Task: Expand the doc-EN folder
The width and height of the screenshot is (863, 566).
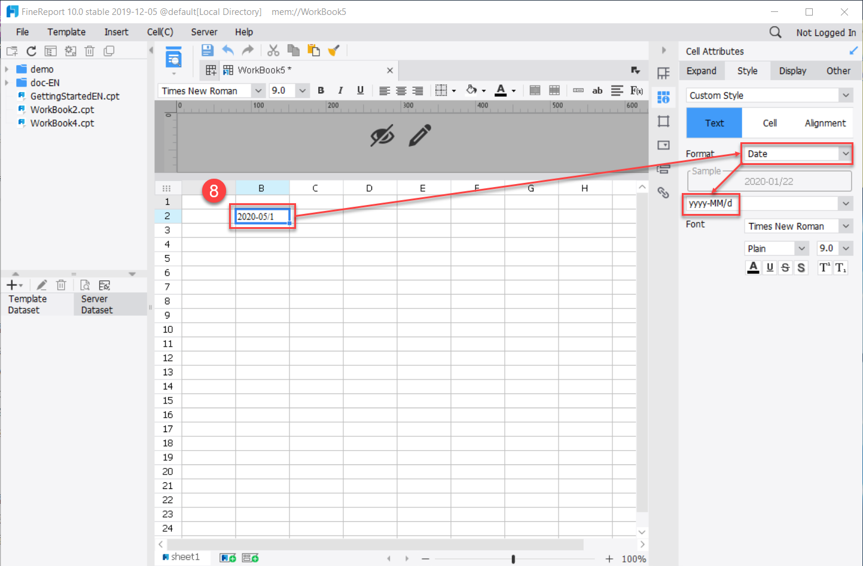Action: click(x=7, y=82)
